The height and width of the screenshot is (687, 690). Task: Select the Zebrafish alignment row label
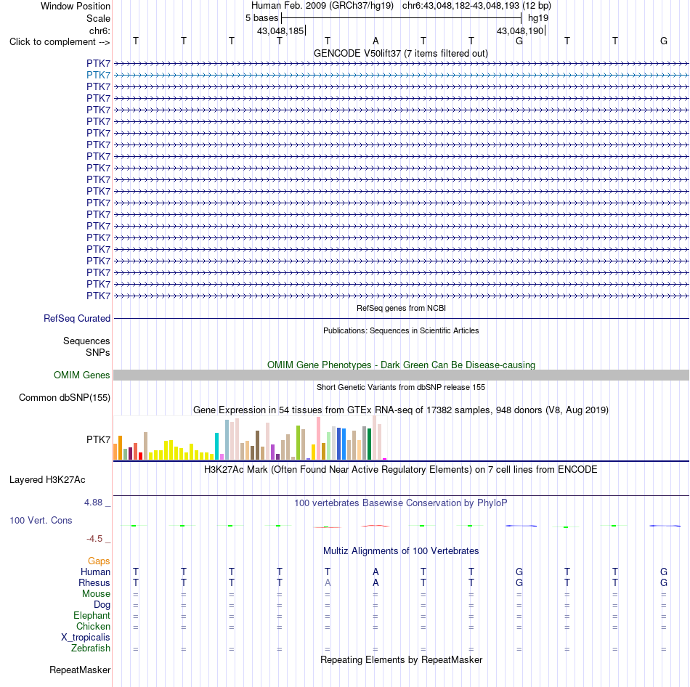click(91, 648)
